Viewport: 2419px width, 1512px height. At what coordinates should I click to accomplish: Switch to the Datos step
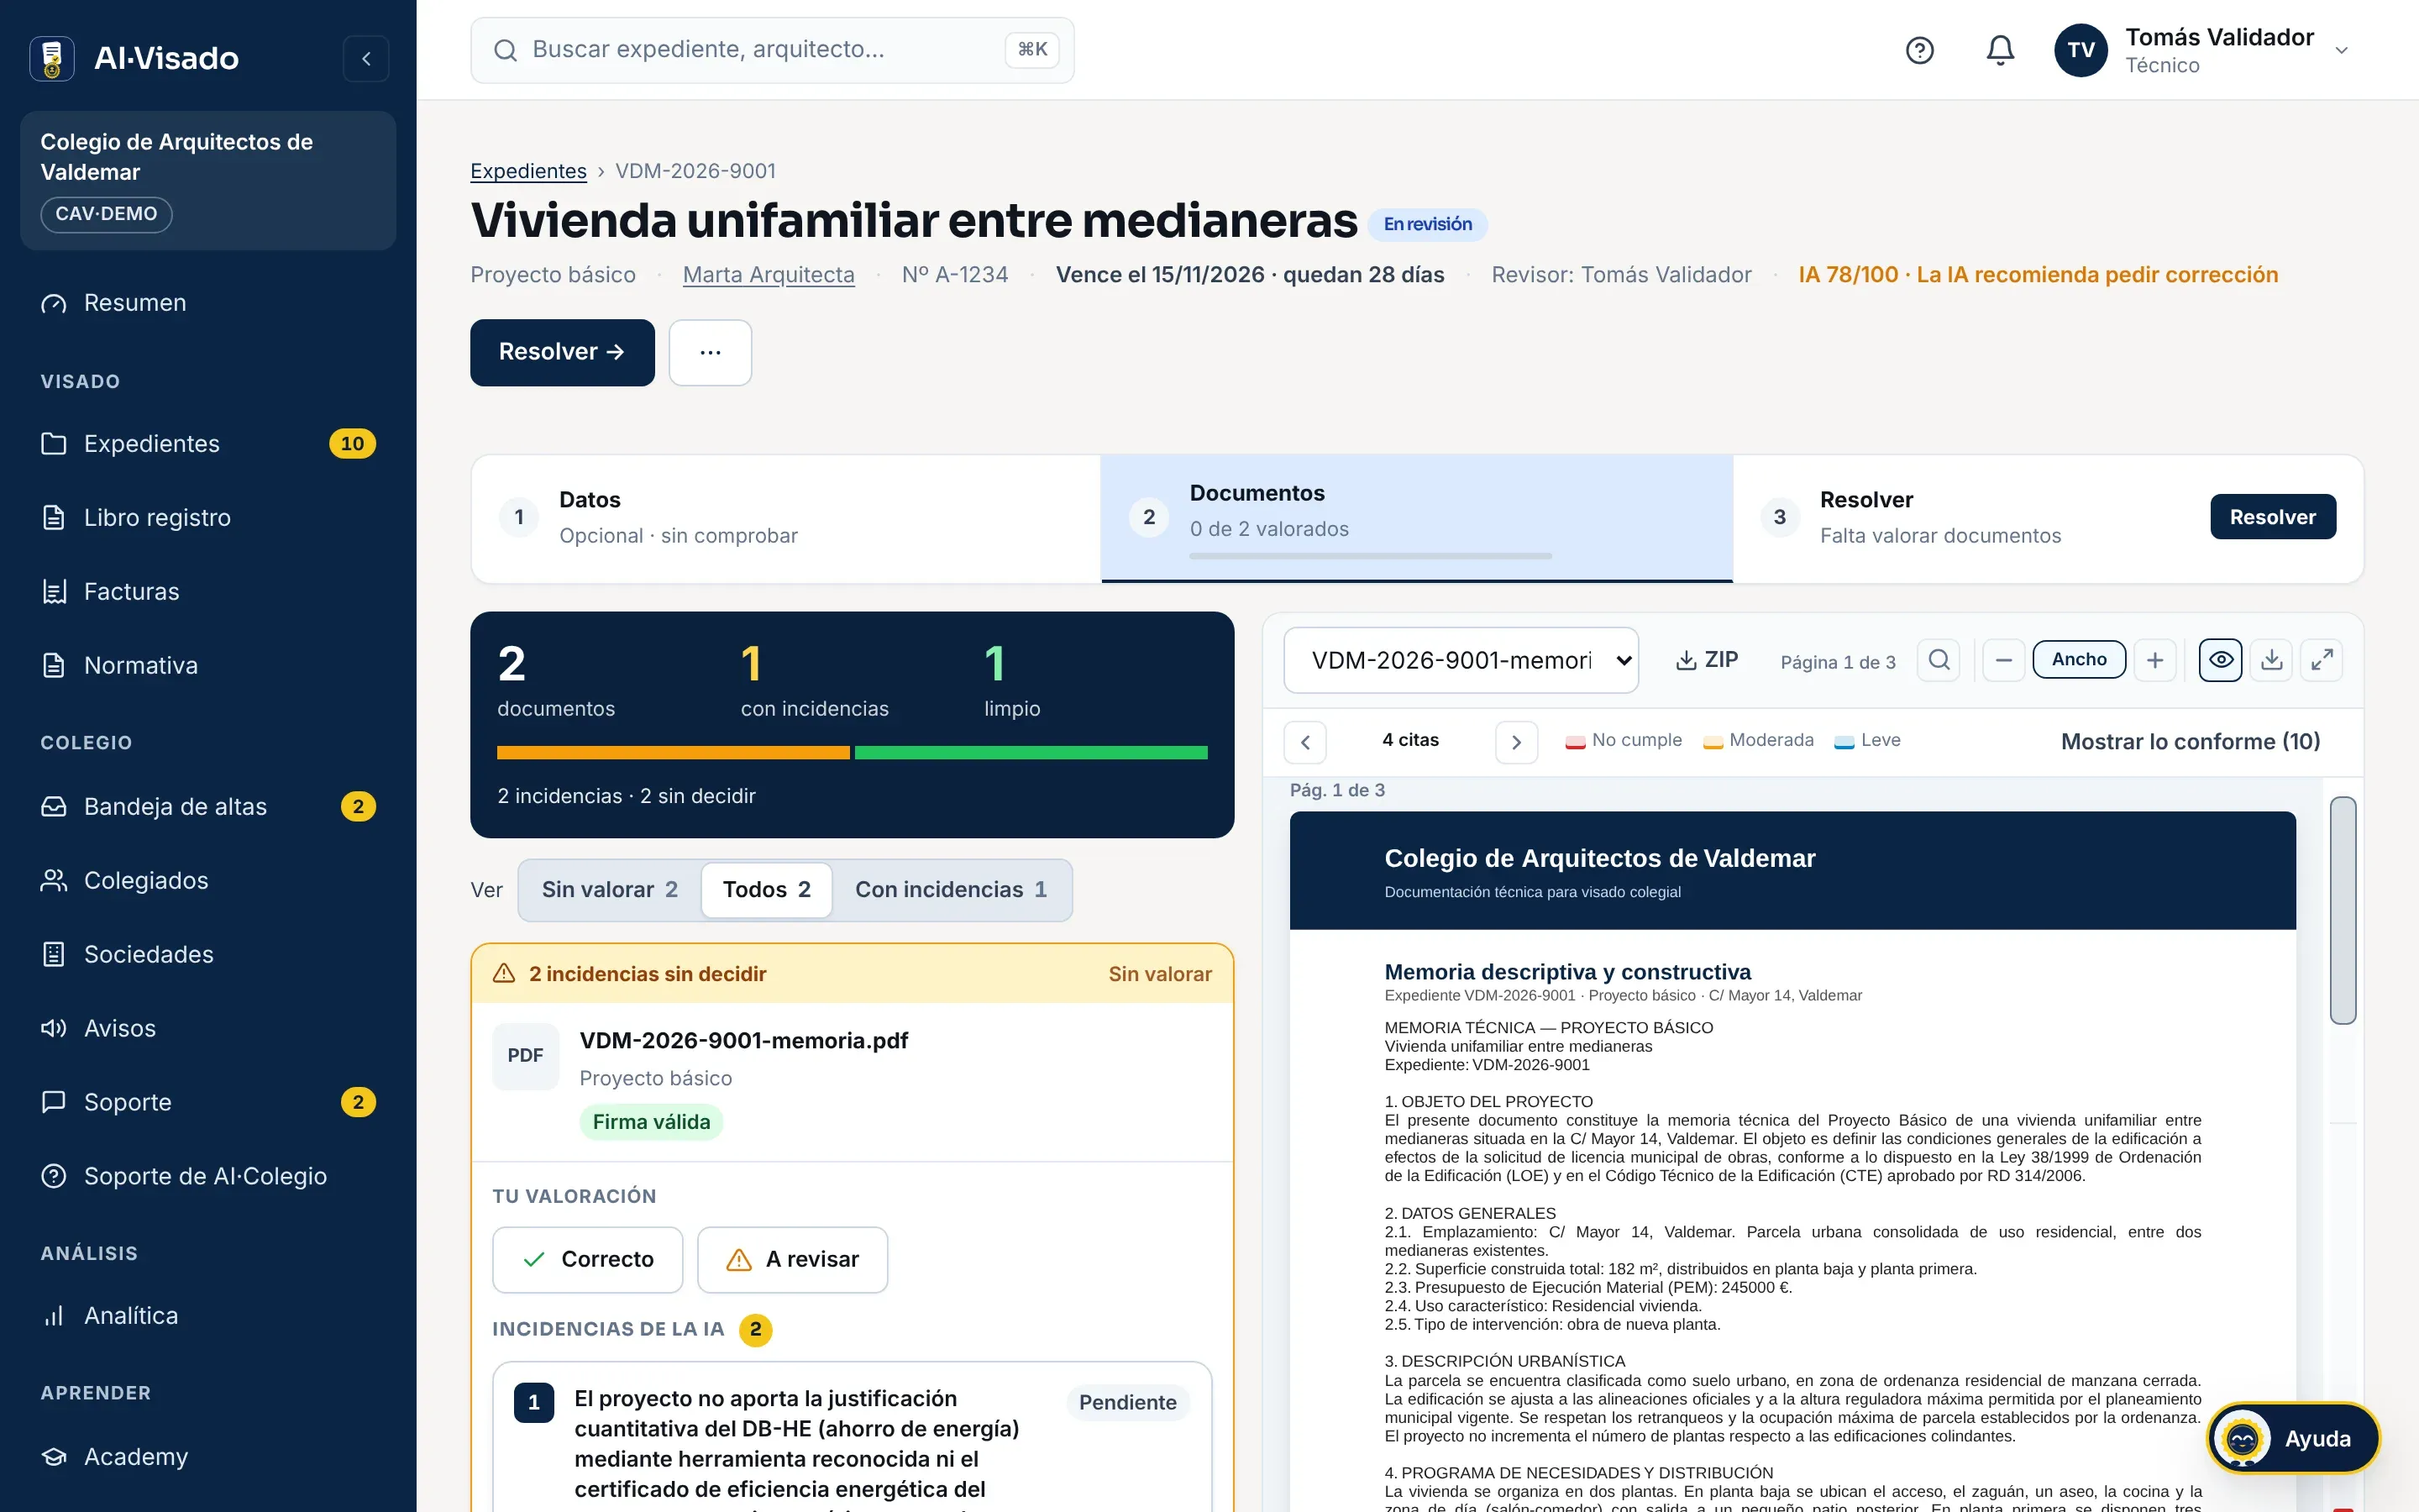(785, 518)
